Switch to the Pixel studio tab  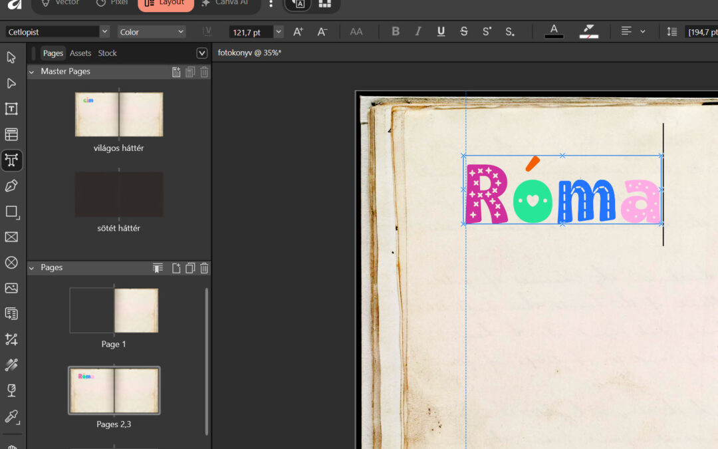[x=112, y=3]
